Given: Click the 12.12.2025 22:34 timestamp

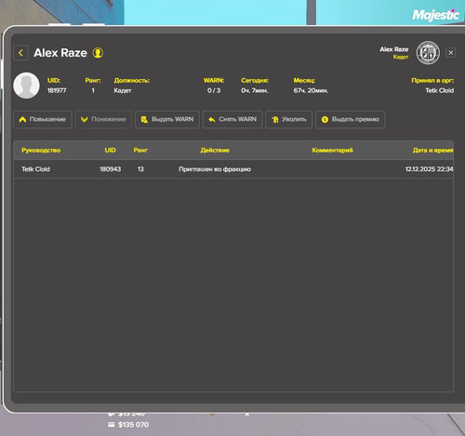Looking at the screenshot, I should pos(430,169).
